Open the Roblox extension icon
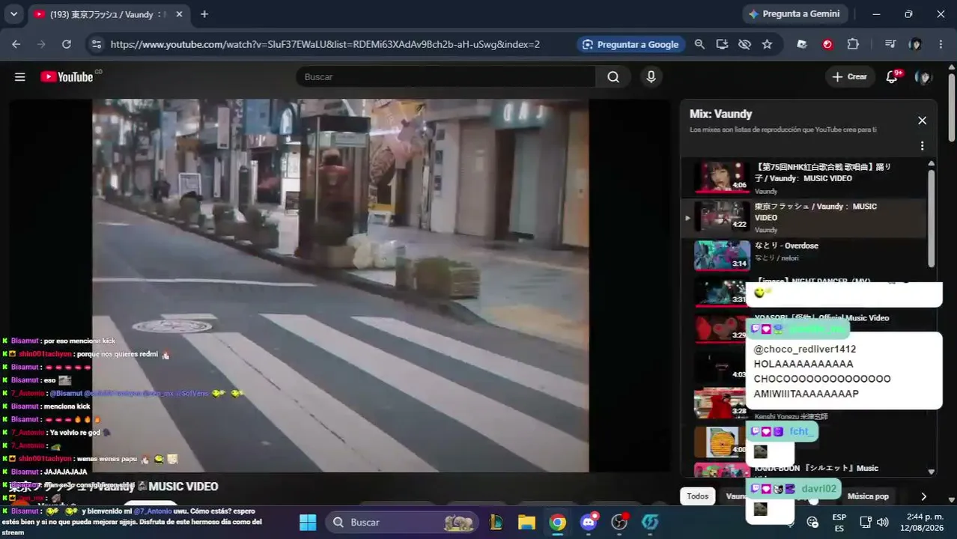The image size is (957, 539). (x=802, y=44)
